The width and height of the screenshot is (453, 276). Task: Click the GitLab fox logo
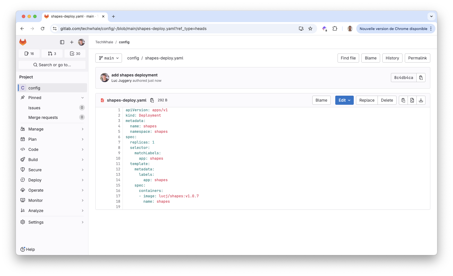tap(23, 42)
